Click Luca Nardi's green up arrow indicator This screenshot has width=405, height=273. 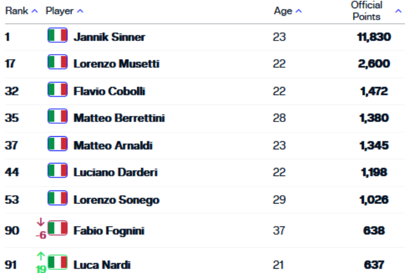pyautogui.click(x=41, y=256)
